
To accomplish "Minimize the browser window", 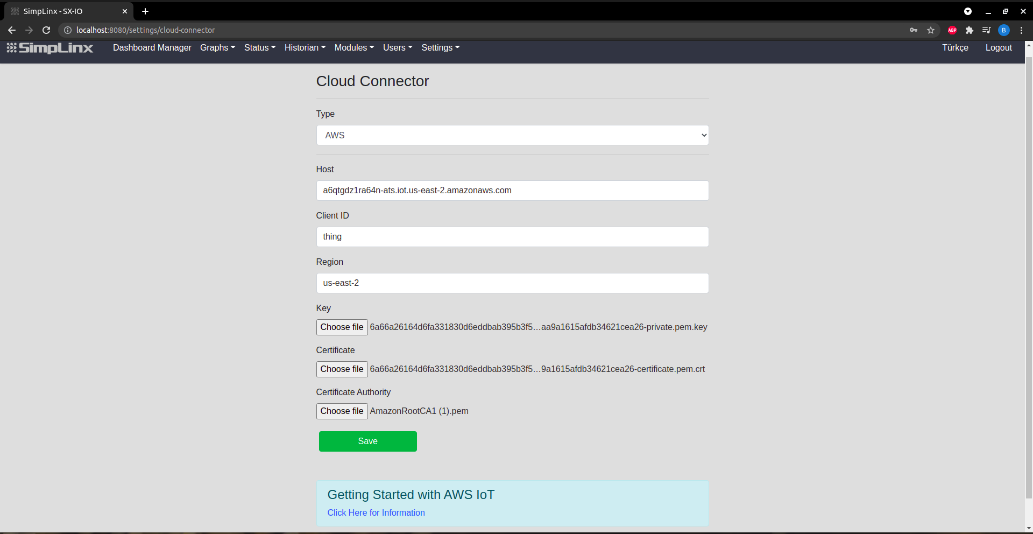I will coord(988,11).
